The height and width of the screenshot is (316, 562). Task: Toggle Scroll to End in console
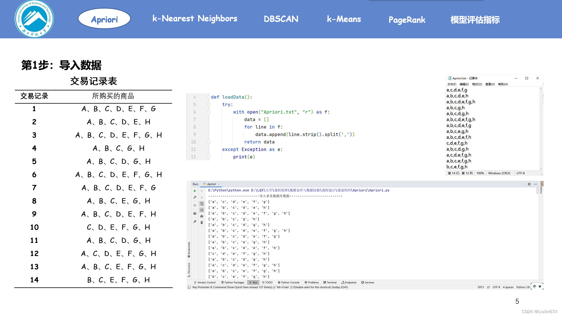point(202,210)
